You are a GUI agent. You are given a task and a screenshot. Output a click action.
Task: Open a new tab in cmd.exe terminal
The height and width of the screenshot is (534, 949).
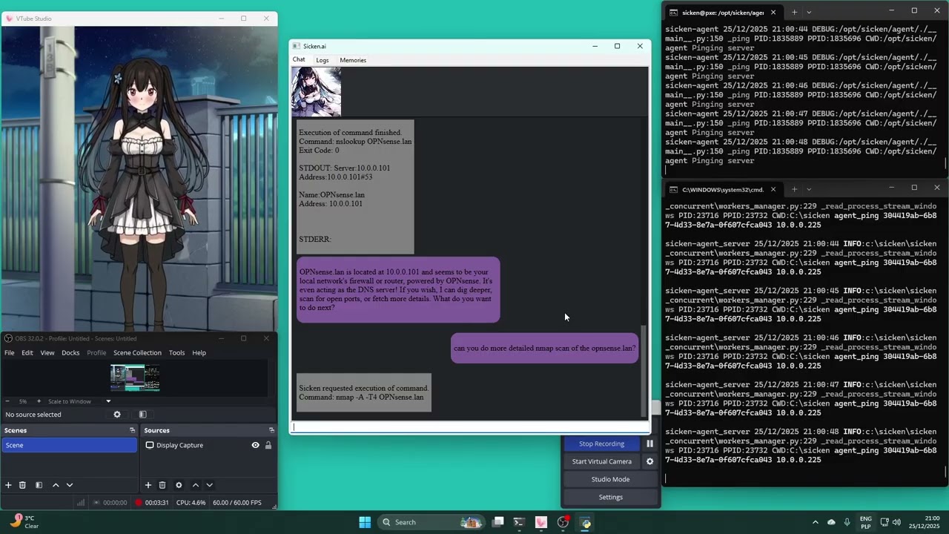[794, 189]
